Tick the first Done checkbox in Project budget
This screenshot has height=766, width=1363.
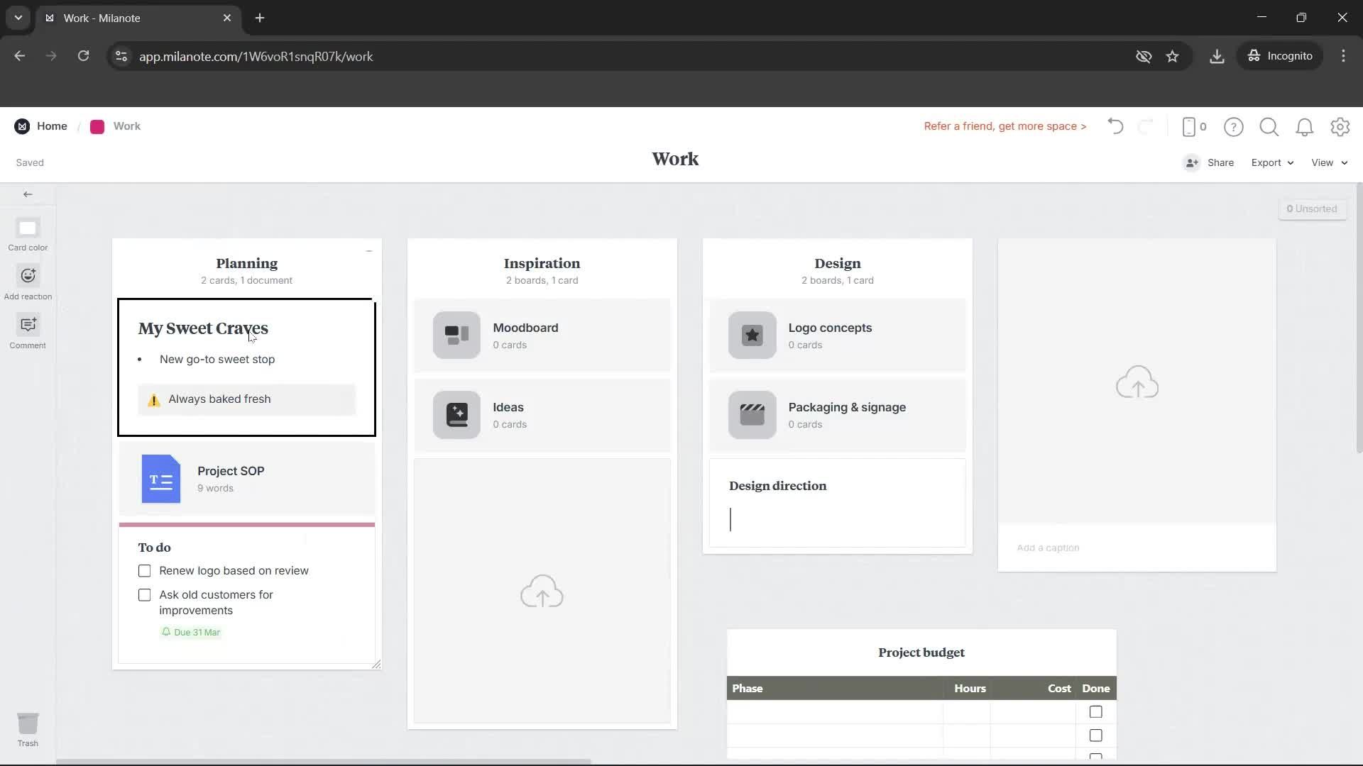click(x=1095, y=711)
